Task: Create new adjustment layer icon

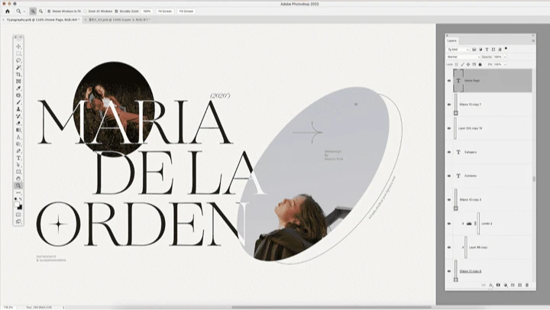Action: coord(506,285)
